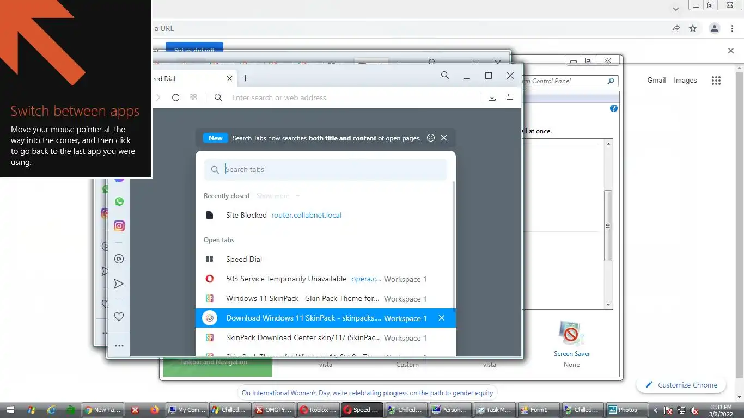The width and height of the screenshot is (744, 418).
Task: Click the taskbar clock showing 3:31 PM
Action: (720, 410)
